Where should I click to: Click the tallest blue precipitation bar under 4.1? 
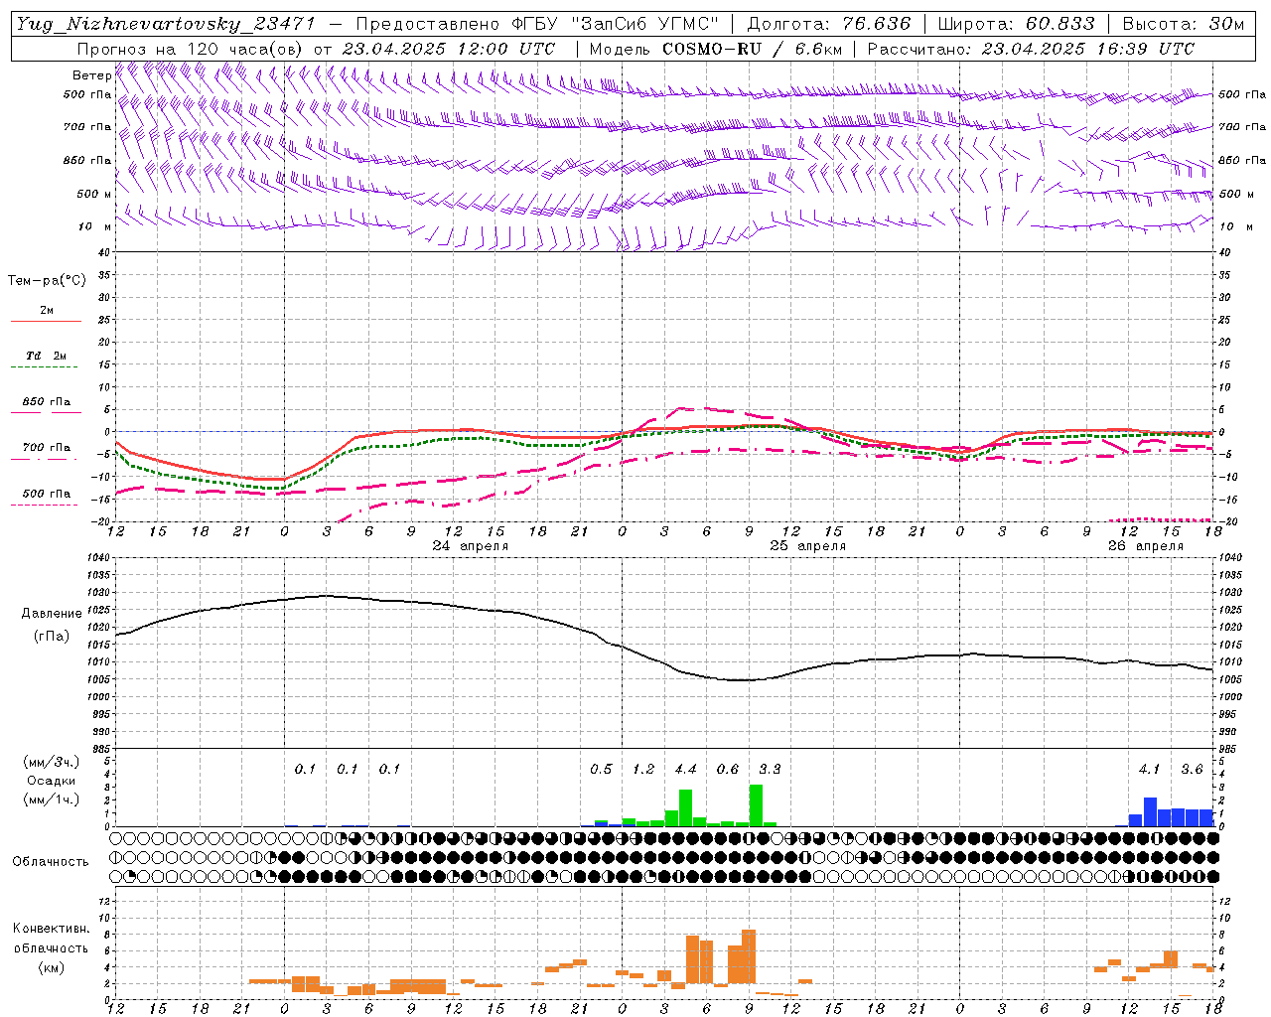[1150, 812]
